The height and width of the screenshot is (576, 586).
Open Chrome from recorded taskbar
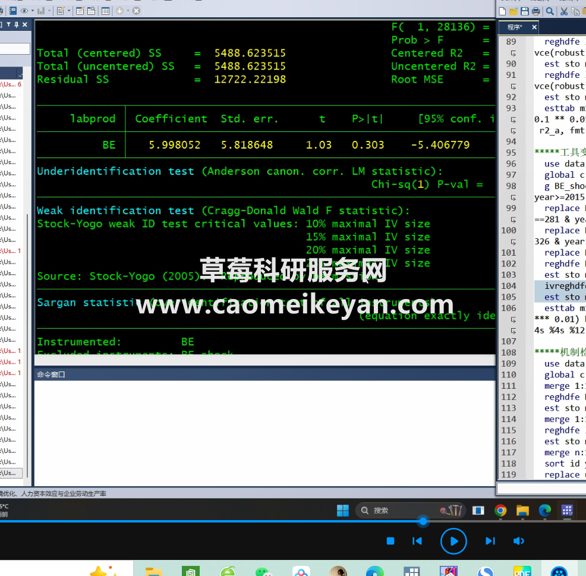pos(500,511)
